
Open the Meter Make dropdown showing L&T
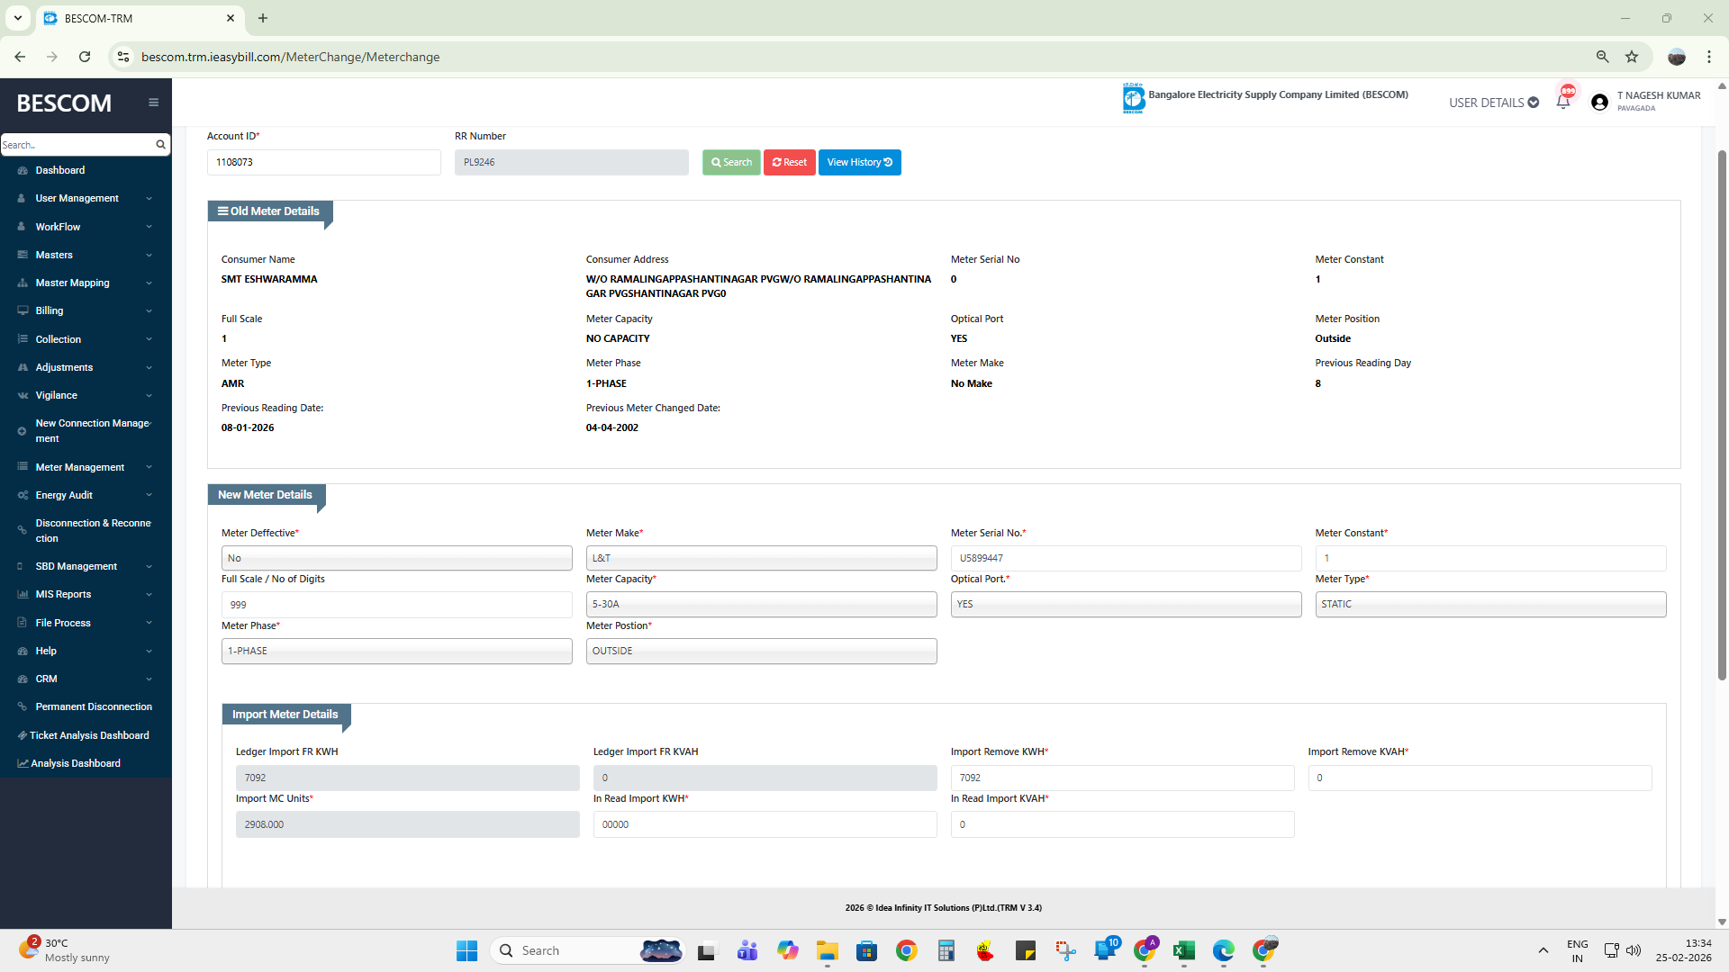761,558
